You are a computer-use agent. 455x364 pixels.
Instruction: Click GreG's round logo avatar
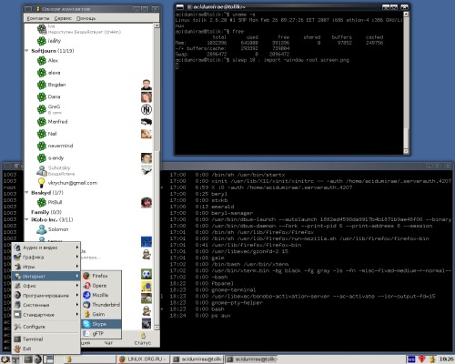coord(147,109)
